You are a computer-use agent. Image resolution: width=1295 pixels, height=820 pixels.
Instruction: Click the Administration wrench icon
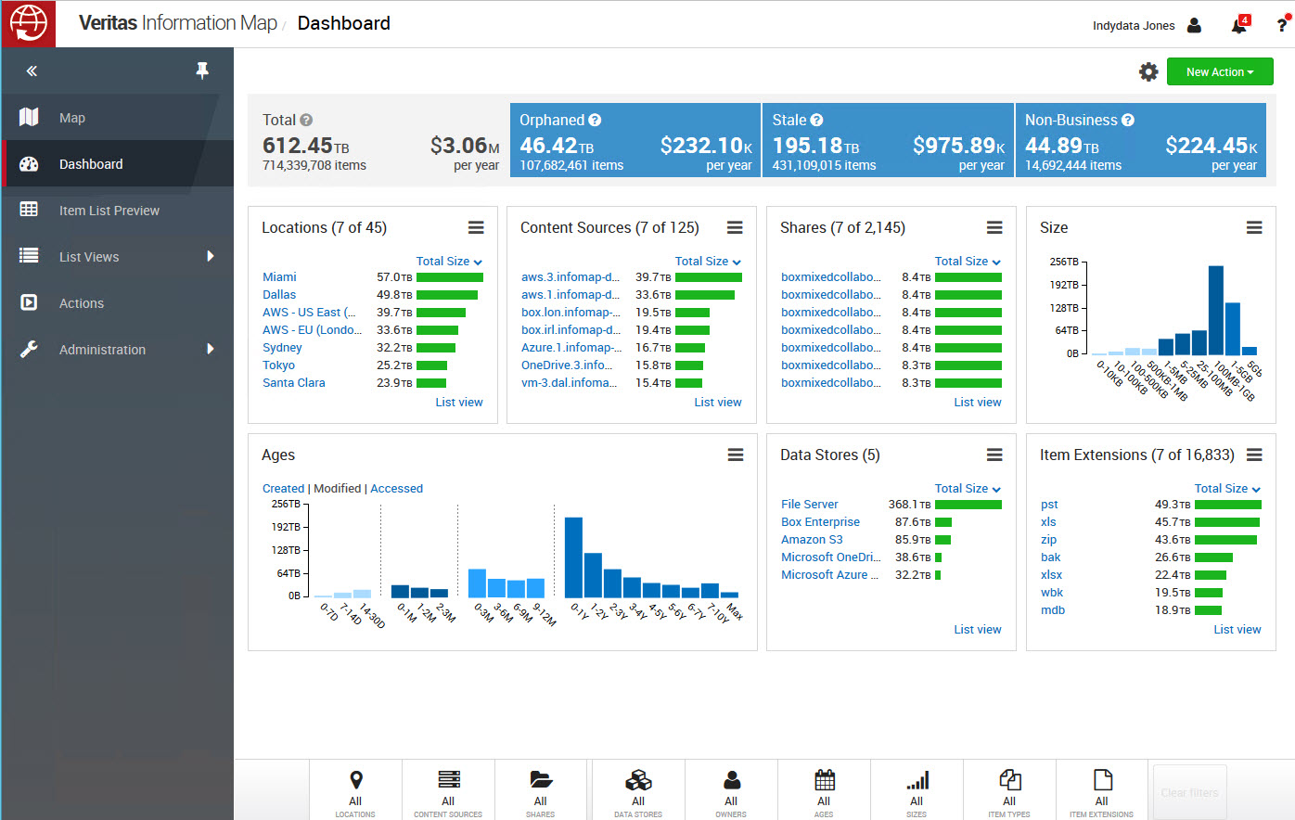tap(29, 349)
